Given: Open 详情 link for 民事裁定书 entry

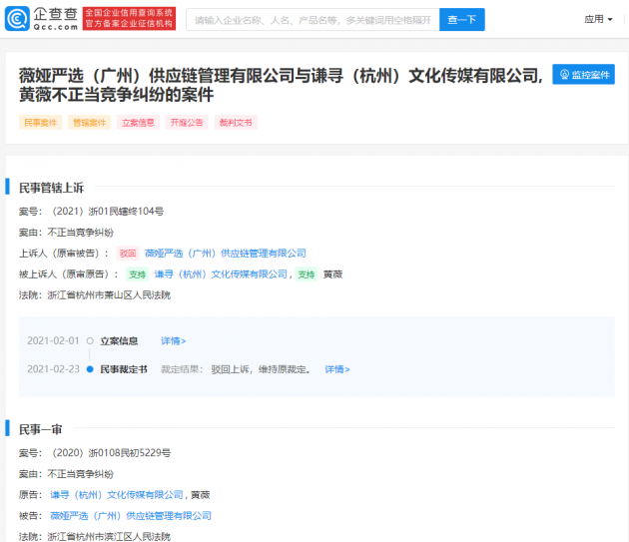Looking at the screenshot, I should [337, 369].
